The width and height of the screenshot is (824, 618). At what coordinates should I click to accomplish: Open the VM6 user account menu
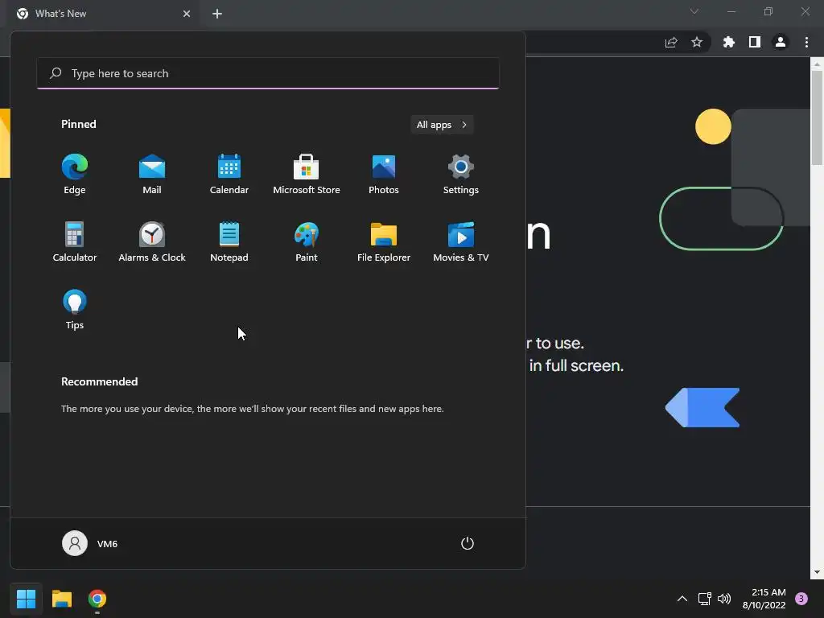[x=90, y=543]
